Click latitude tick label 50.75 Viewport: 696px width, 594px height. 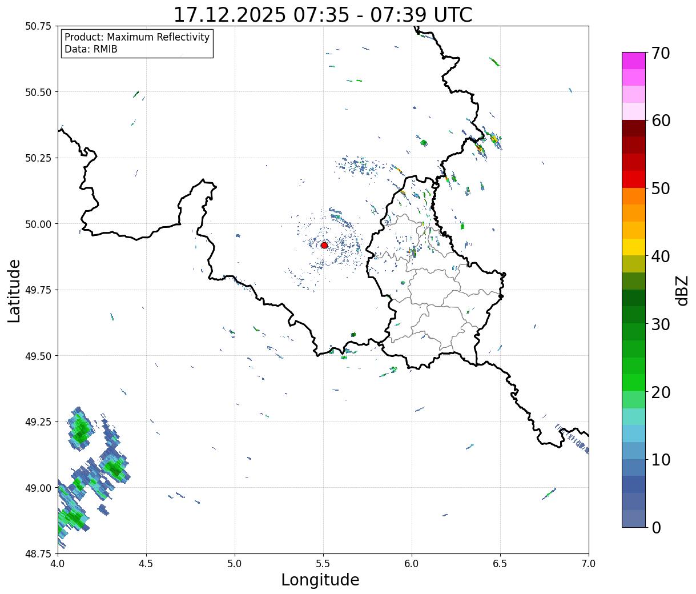[x=38, y=26]
